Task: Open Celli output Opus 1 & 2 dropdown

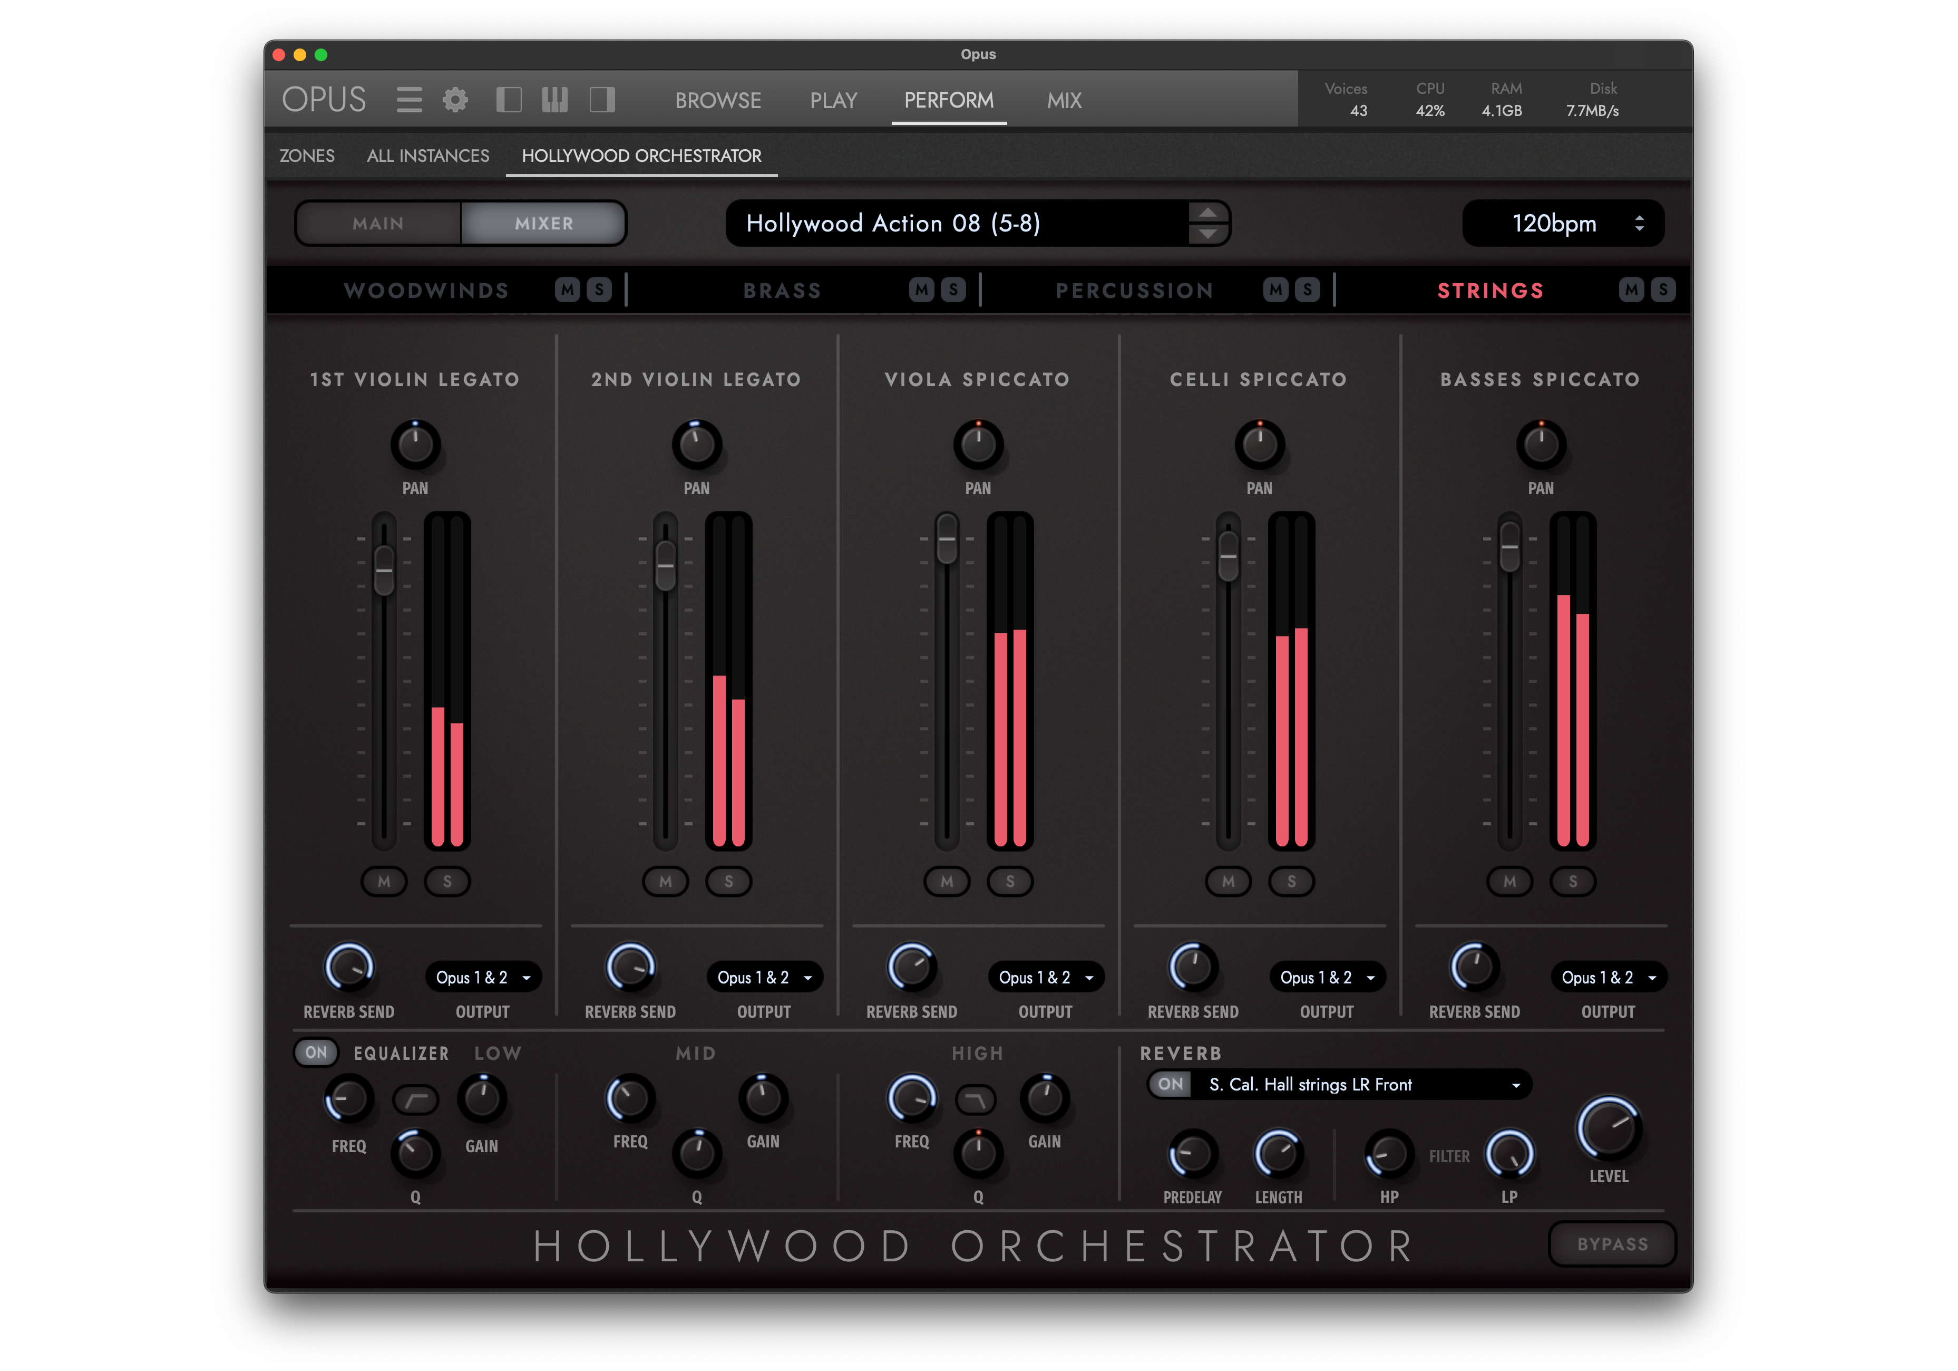Action: [x=1327, y=978]
